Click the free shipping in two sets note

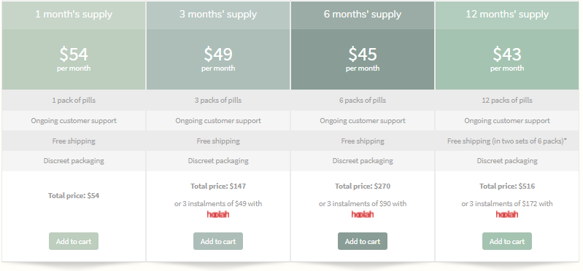click(x=507, y=141)
